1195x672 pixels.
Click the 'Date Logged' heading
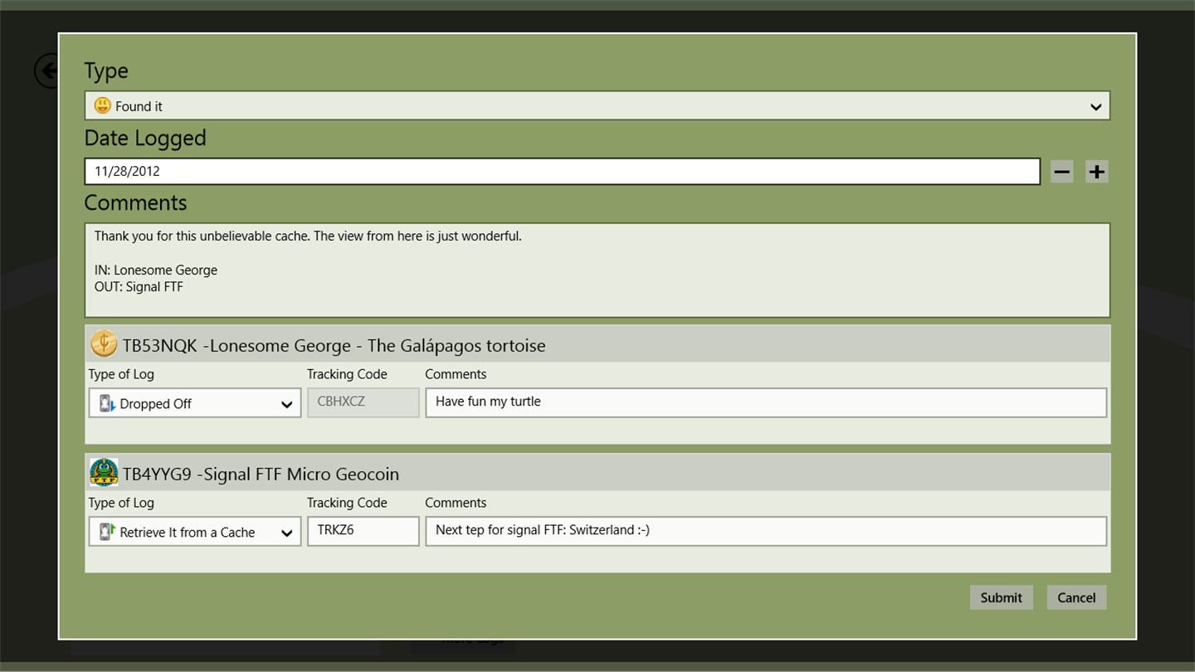click(145, 138)
